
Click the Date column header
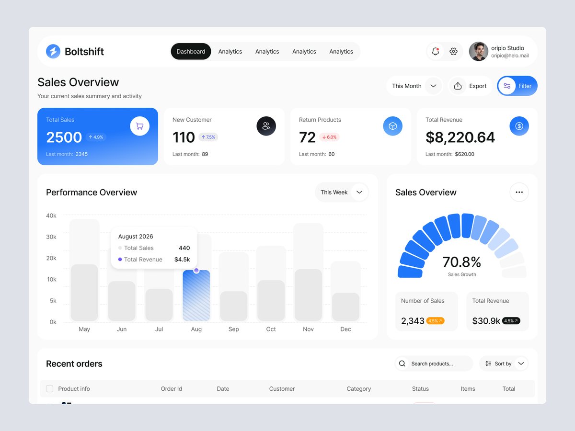coord(223,389)
